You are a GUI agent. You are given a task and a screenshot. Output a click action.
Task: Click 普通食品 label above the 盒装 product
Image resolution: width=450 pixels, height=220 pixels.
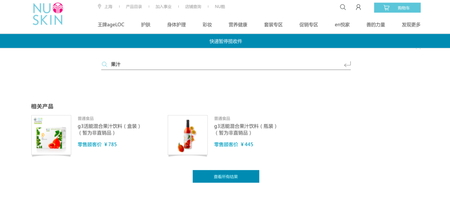tap(85, 118)
